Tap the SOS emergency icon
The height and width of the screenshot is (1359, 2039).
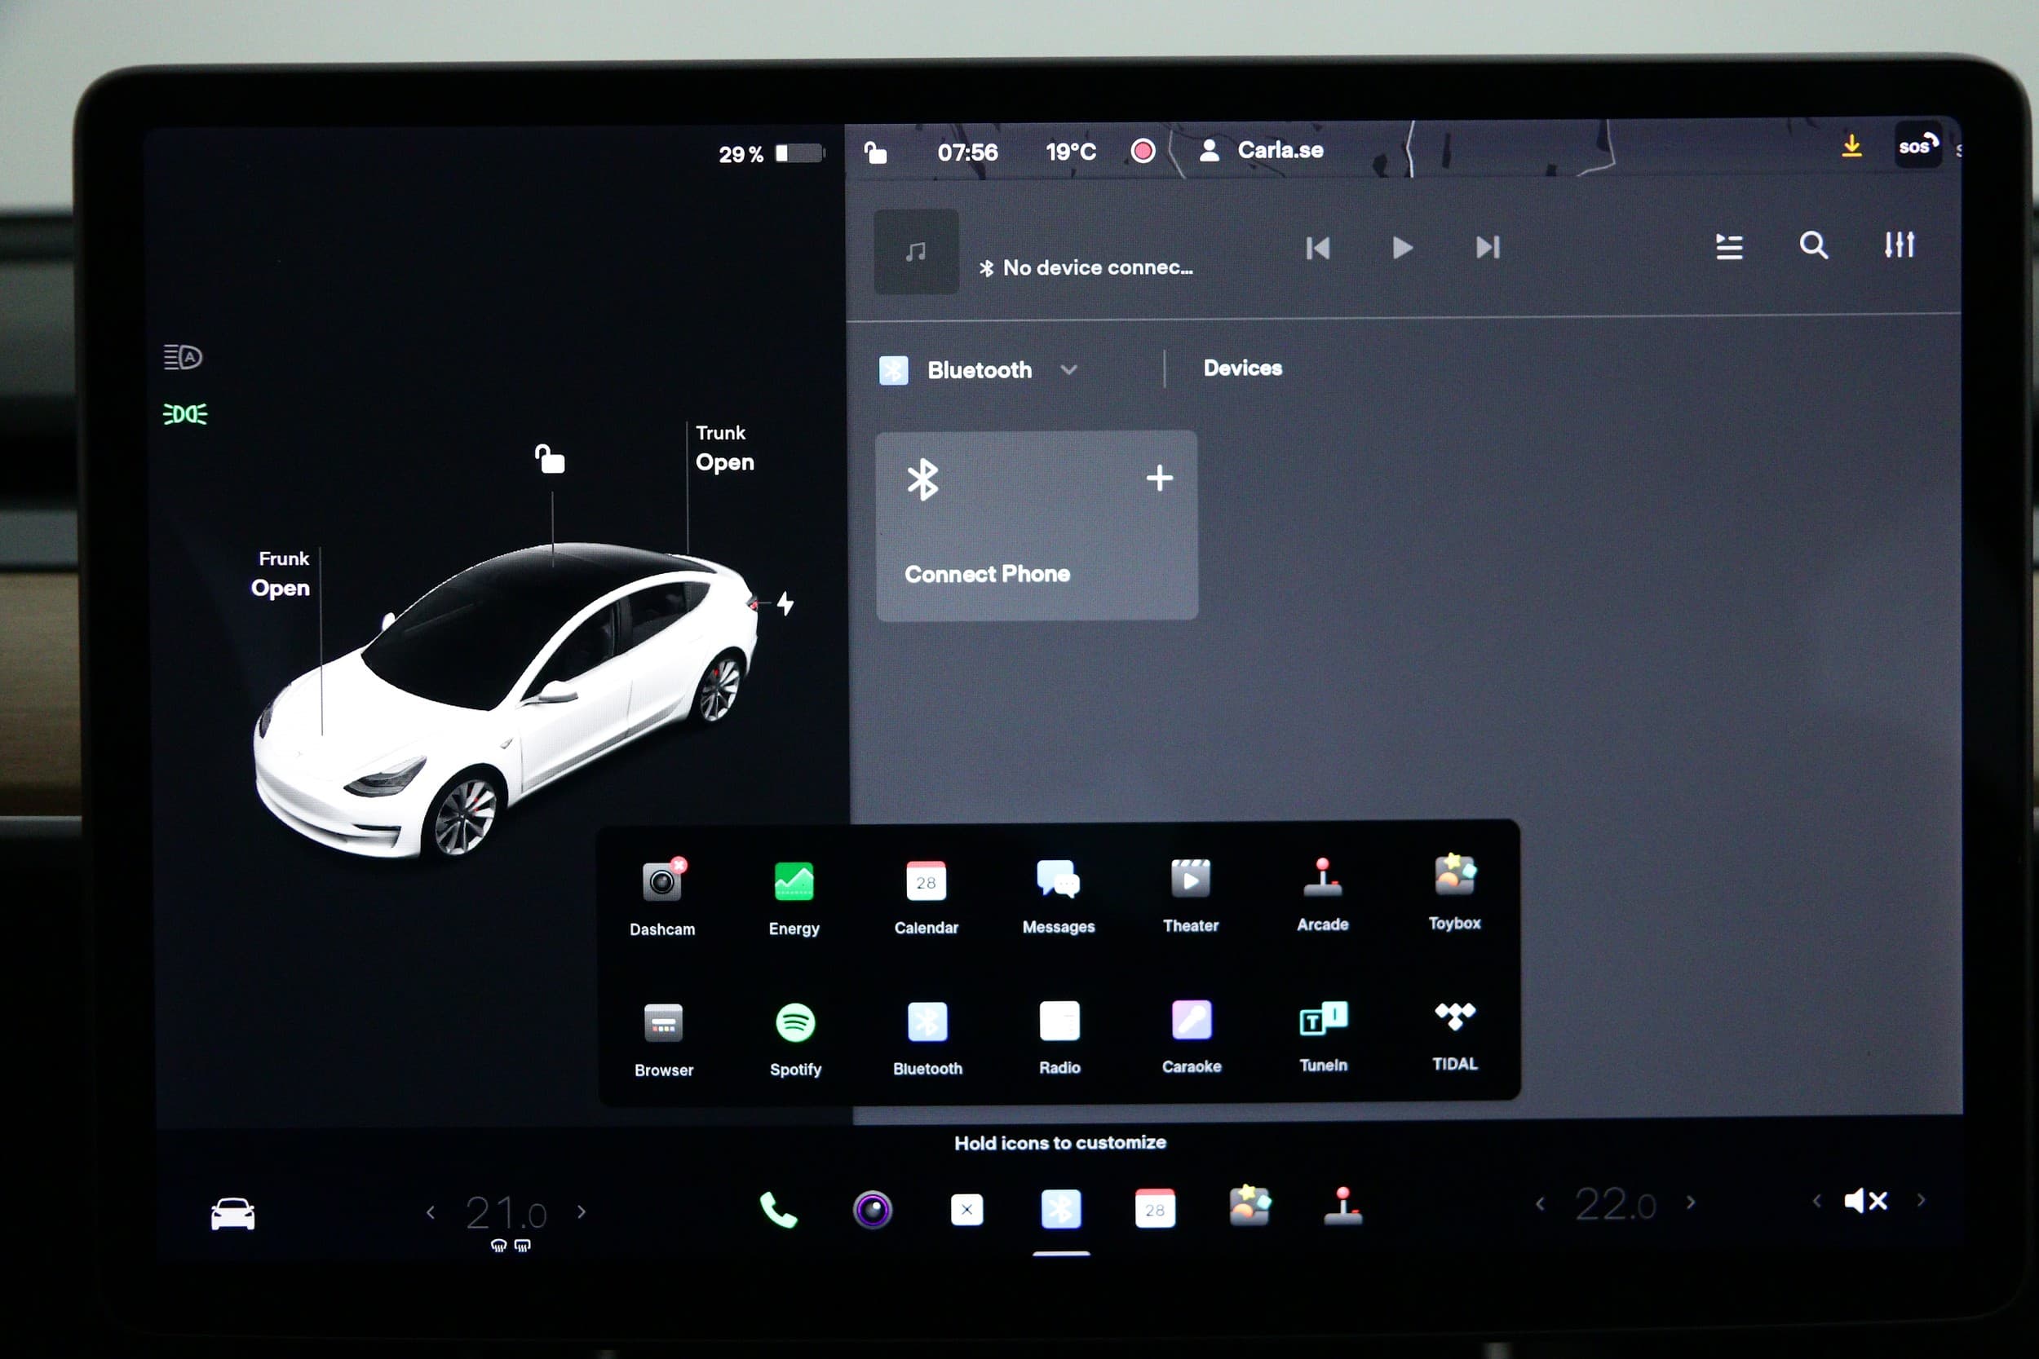(1917, 145)
